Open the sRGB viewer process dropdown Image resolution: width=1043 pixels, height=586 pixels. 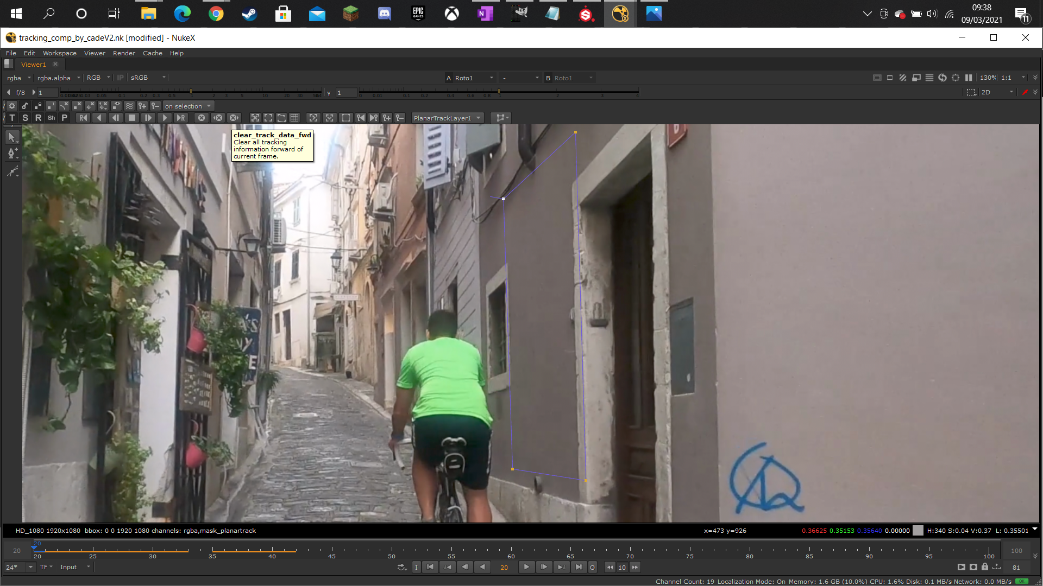tap(148, 78)
